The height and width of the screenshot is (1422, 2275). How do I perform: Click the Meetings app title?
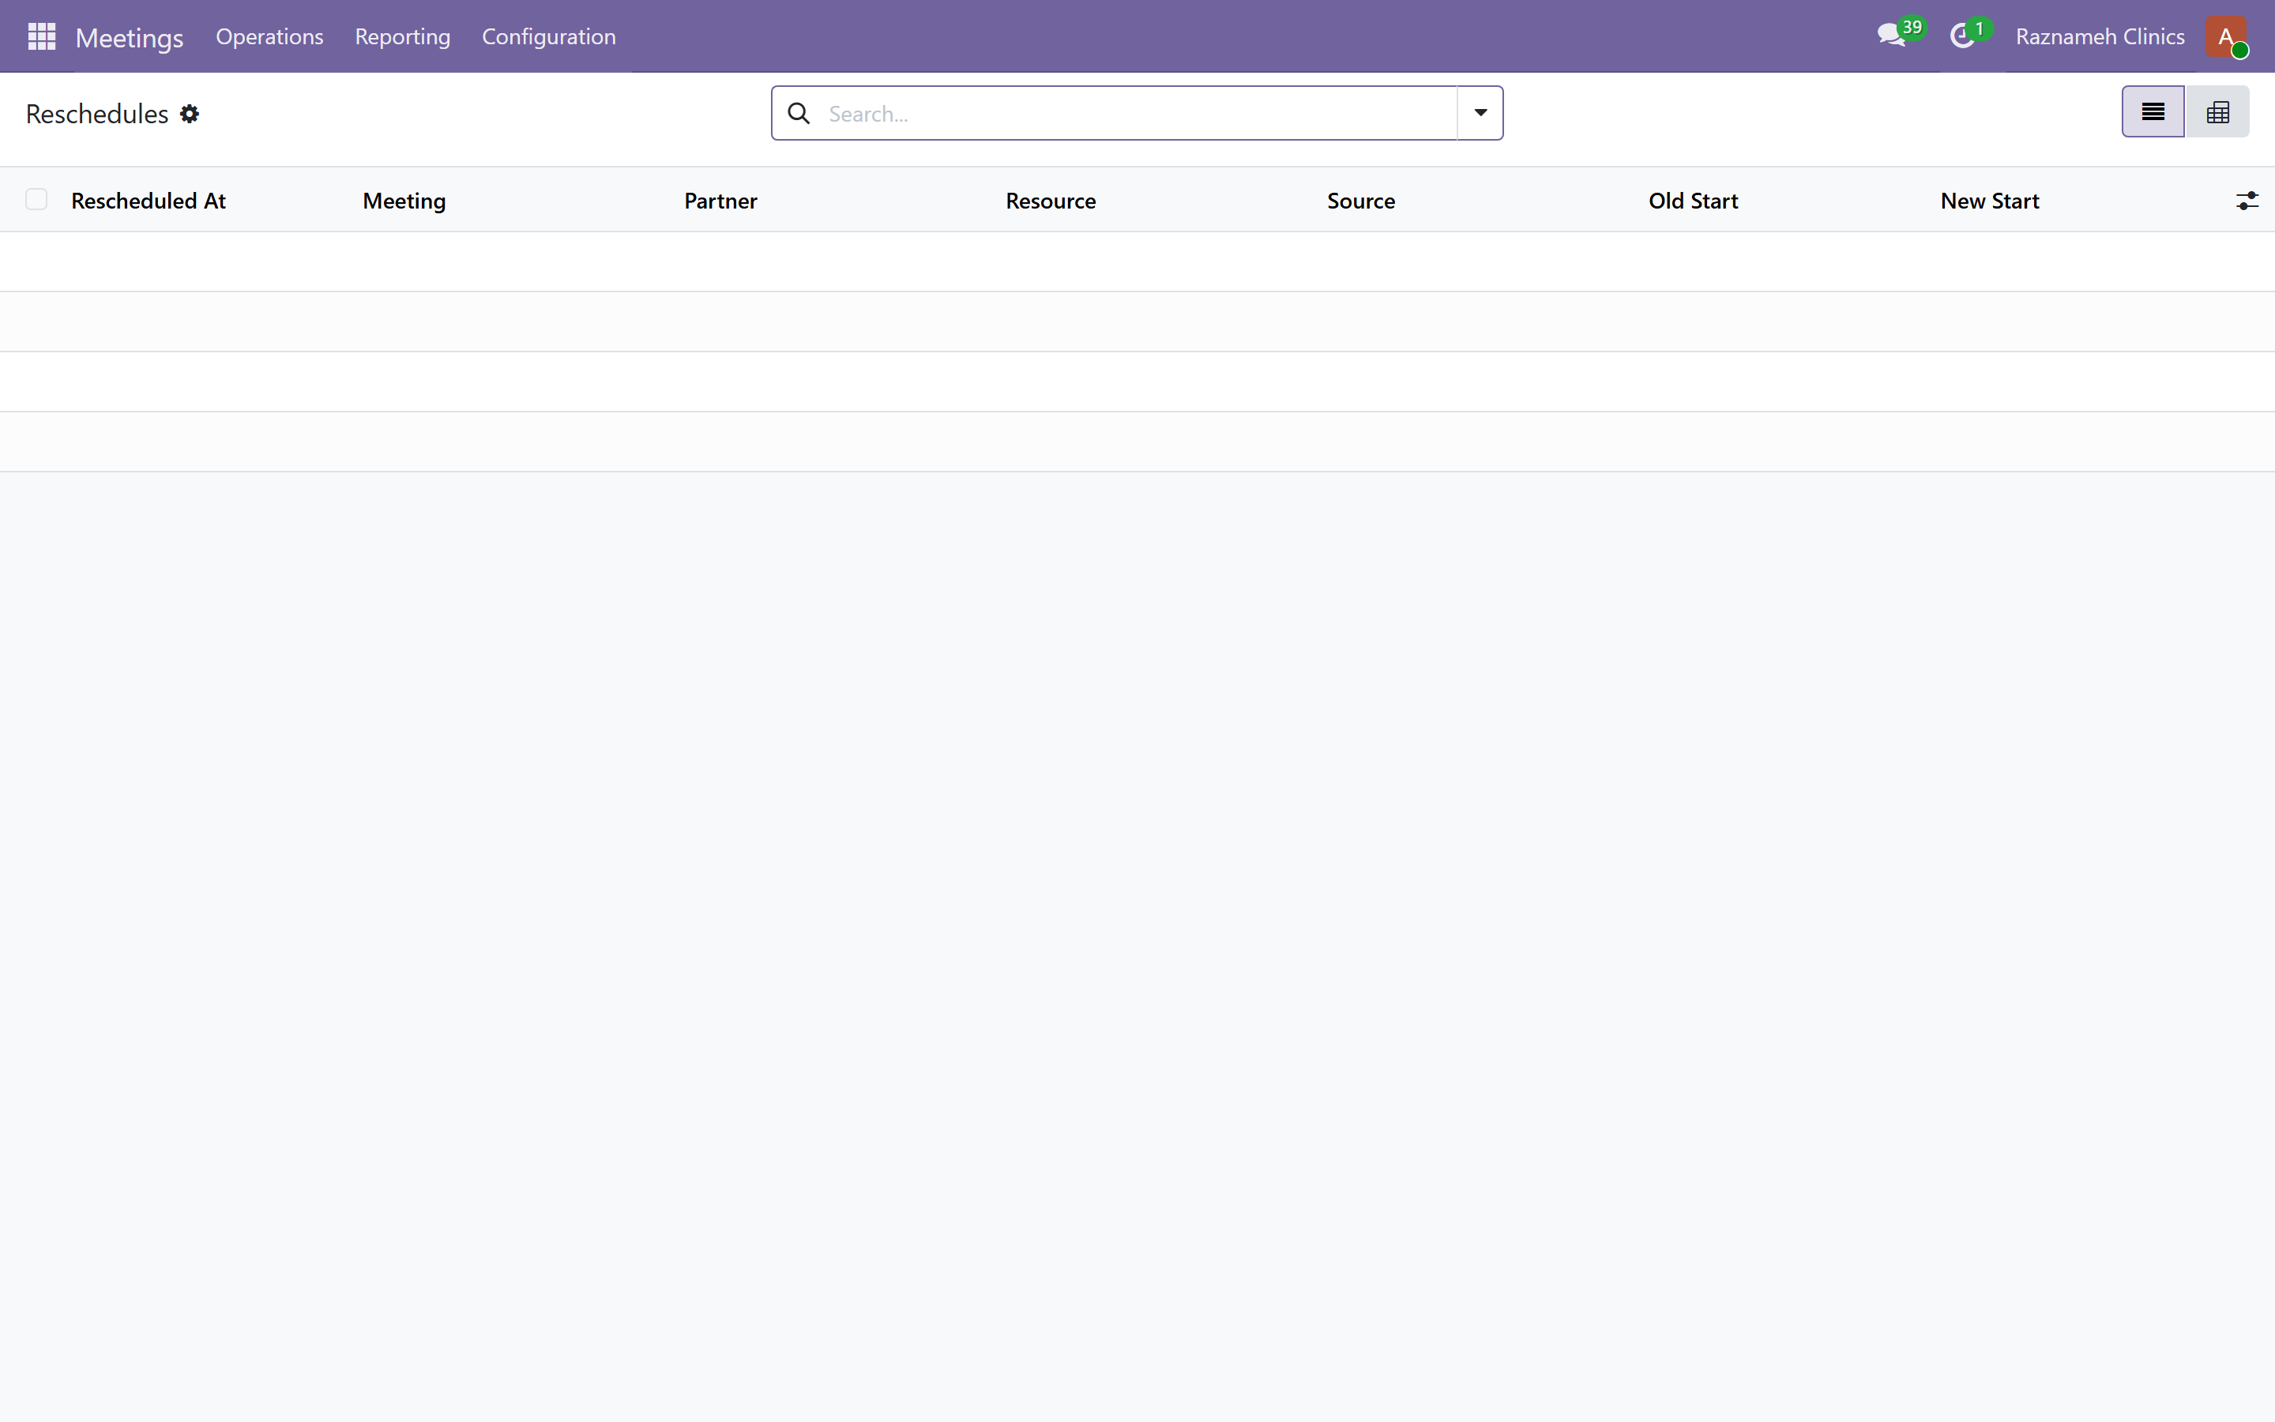pyautogui.click(x=130, y=38)
